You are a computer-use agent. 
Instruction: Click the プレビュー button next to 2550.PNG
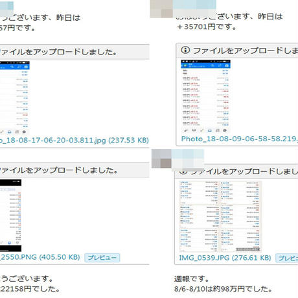pyautogui.click(x=102, y=258)
